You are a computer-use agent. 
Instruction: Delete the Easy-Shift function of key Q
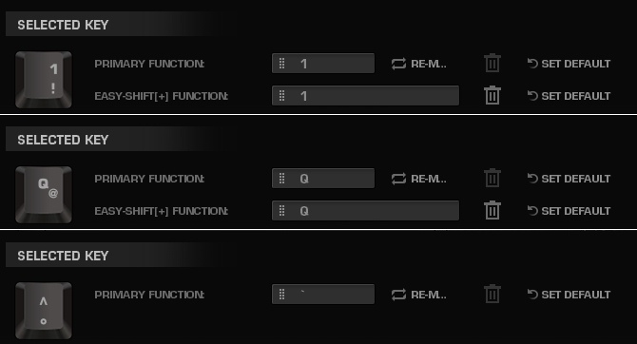click(492, 210)
